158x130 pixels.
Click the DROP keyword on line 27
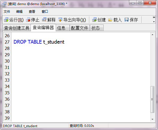tap(20, 42)
